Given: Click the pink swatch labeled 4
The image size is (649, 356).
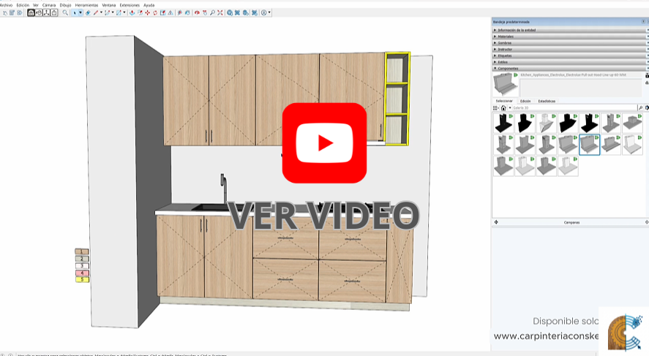Looking at the screenshot, I should [x=82, y=273].
